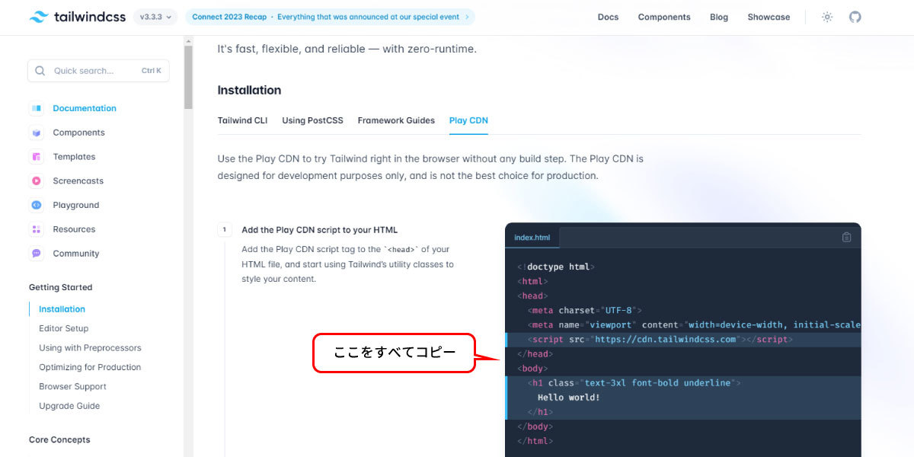This screenshot has width=914, height=457.
Task: Click the Screencasts sidebar icon
Action: click(x=37, y=181)
